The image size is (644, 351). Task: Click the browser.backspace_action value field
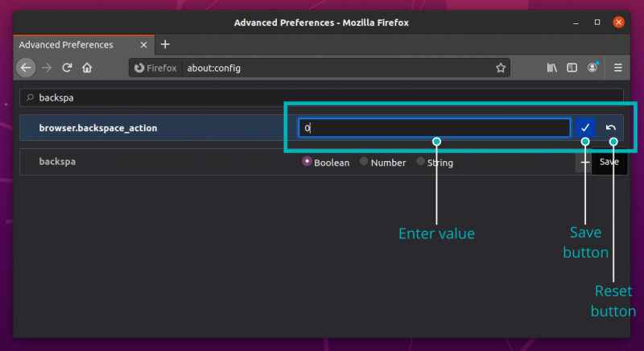(x=435, y=128)
